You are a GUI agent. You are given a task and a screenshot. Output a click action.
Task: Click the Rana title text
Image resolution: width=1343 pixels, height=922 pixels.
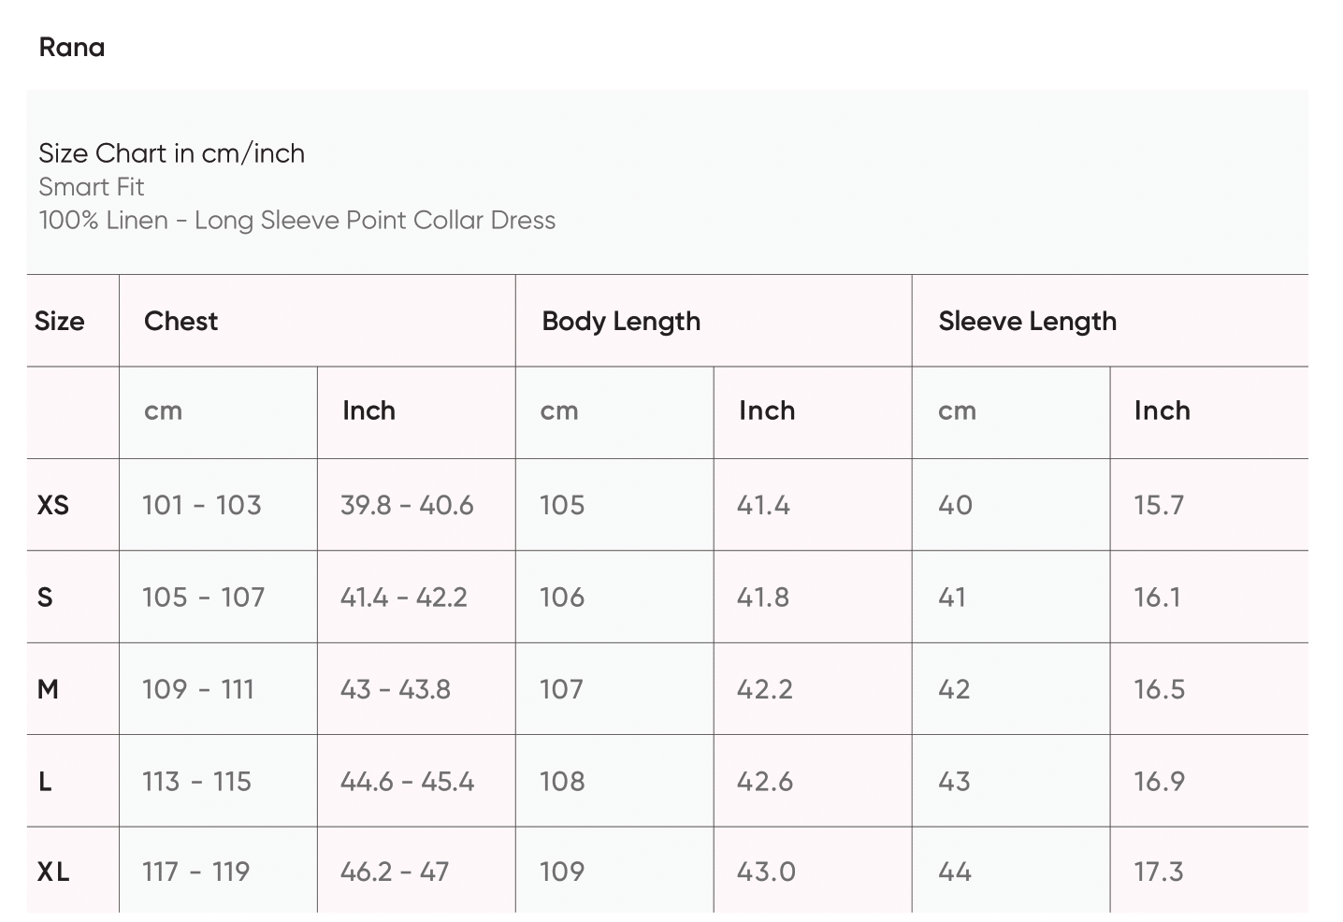point(72,48)
